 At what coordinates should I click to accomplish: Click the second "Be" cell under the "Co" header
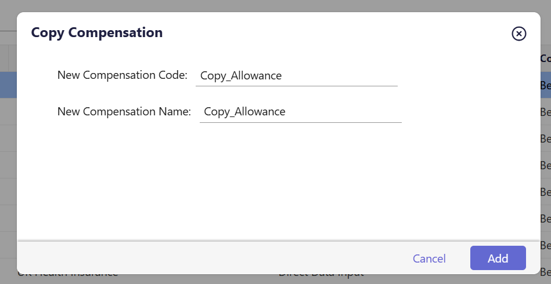pos(545,112)
